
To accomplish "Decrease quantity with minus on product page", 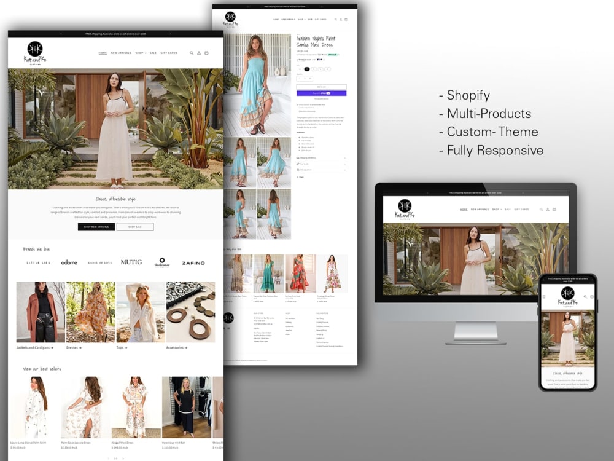I will 300,79.
